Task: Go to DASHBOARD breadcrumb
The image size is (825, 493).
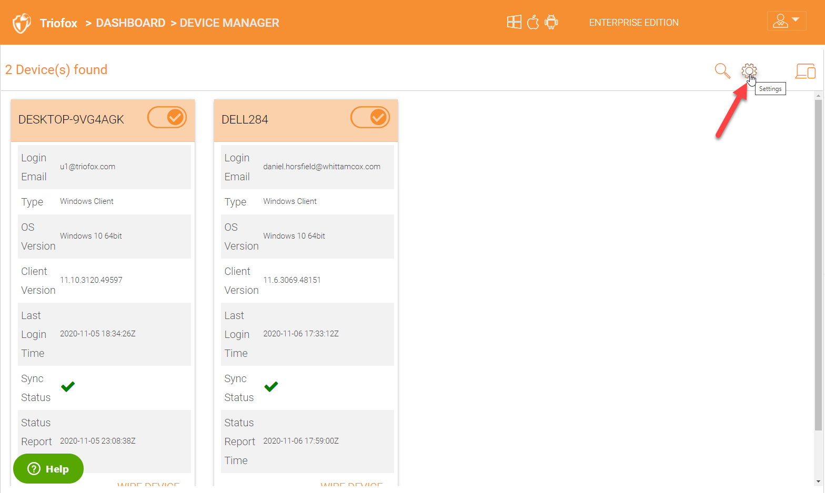Action: [130, 23]
